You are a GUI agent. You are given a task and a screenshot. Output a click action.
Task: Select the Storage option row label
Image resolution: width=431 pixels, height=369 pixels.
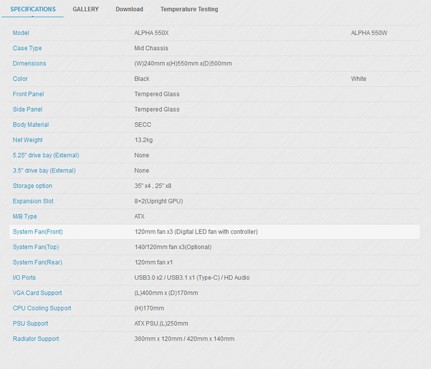pos(32,186)
